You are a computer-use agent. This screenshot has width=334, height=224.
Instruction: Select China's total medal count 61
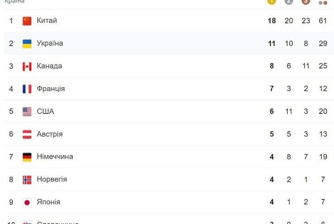(323, 21)
